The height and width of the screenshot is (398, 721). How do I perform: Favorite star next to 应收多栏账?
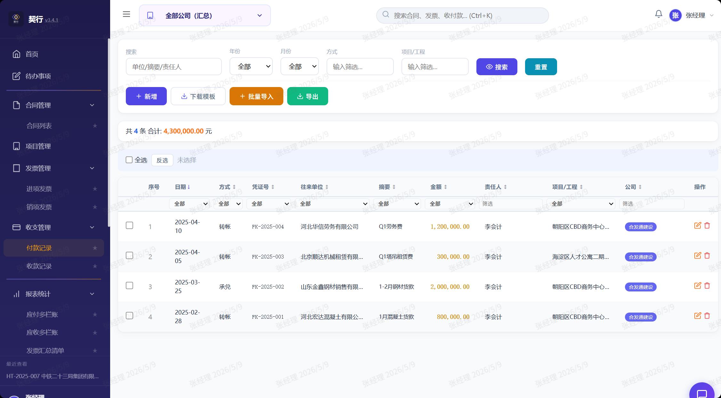pyautogui.click(x=95, y=333)
